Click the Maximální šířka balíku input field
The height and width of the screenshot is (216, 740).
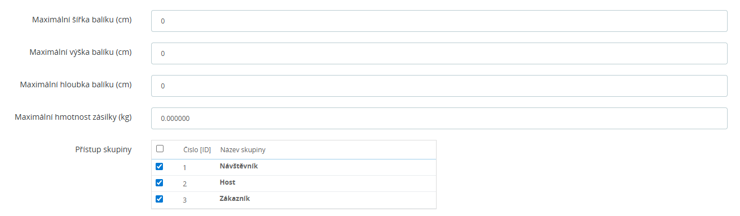pyautogui.click(x=439, y=21)
